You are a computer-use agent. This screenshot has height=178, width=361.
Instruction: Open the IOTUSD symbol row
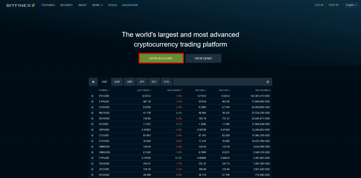click(180, 124)
